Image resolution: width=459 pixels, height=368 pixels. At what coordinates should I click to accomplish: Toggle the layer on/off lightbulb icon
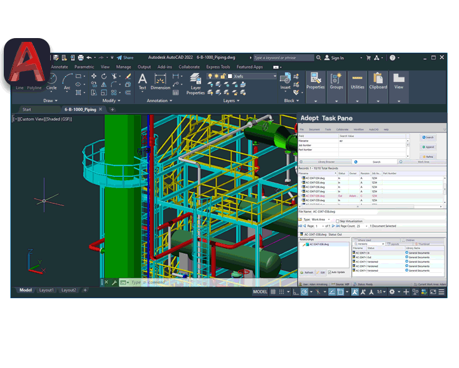[210, 76]
